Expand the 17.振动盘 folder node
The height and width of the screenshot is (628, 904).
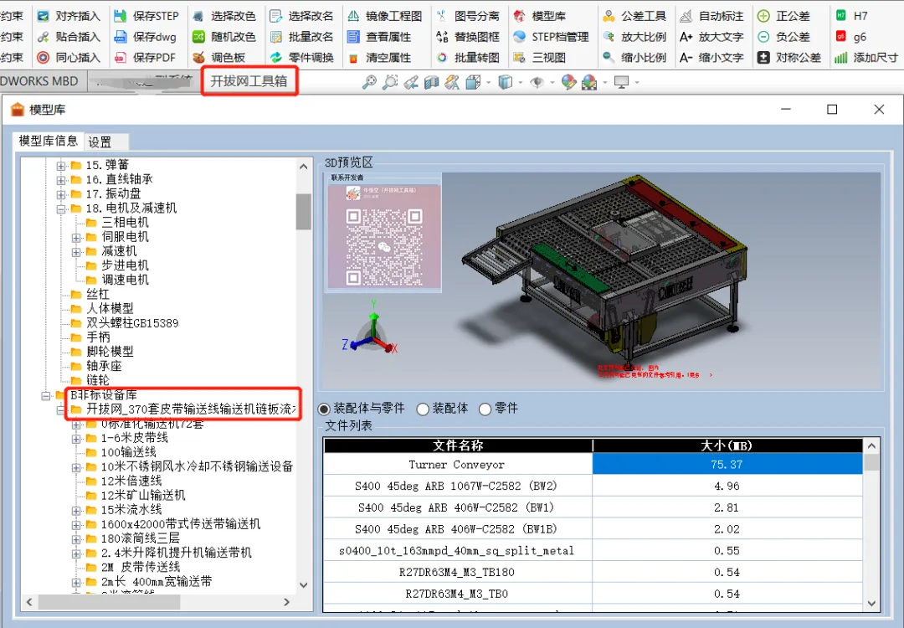60,195
